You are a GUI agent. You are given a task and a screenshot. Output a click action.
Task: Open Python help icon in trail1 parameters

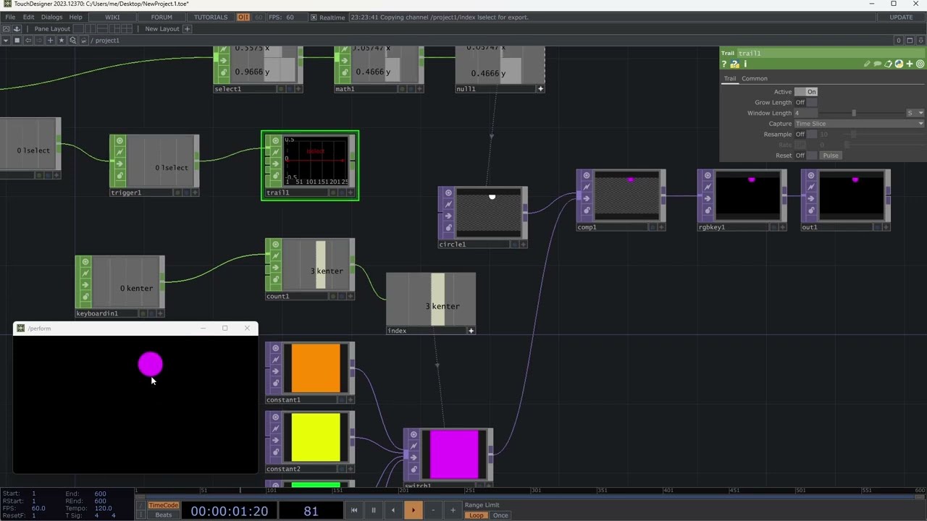734,64
